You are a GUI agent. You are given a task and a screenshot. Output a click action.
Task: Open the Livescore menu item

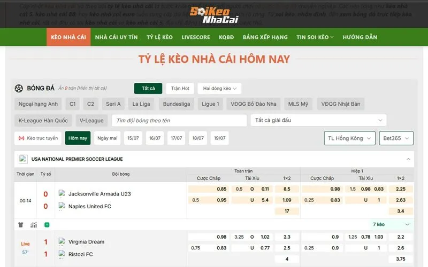click(195, 37)
